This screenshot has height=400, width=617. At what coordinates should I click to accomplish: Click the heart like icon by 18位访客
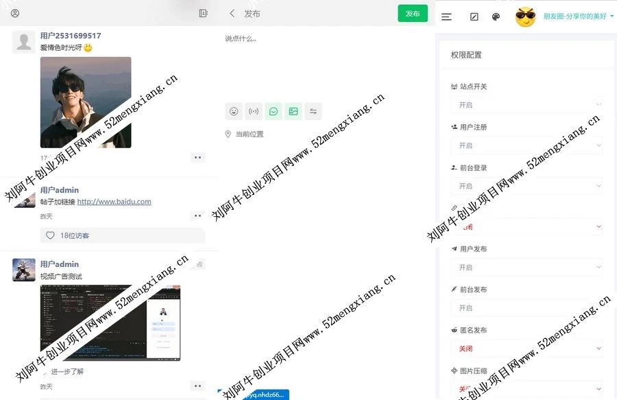tap(50, 235)
